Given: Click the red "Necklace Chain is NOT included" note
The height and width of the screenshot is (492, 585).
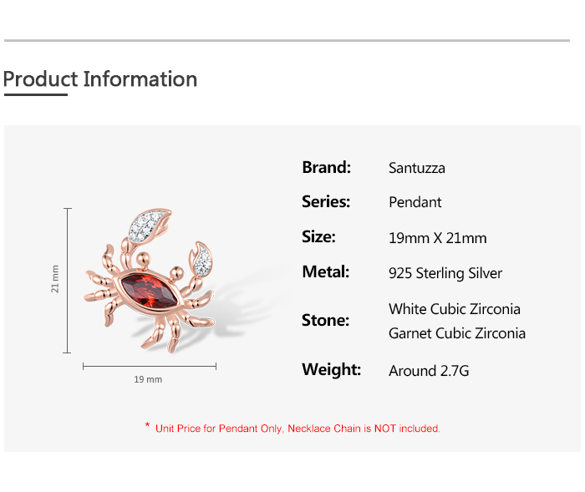Looking at the screenshot, I should [364, 429].
